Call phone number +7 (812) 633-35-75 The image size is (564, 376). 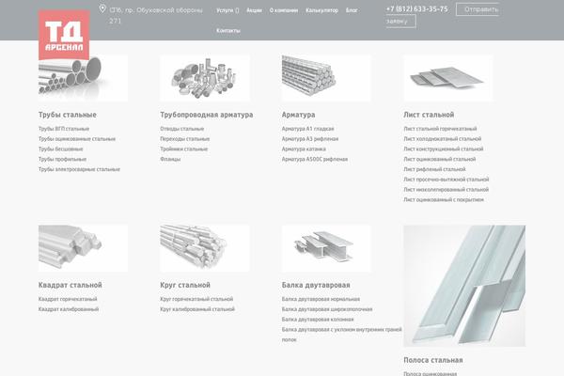point(416,9)
